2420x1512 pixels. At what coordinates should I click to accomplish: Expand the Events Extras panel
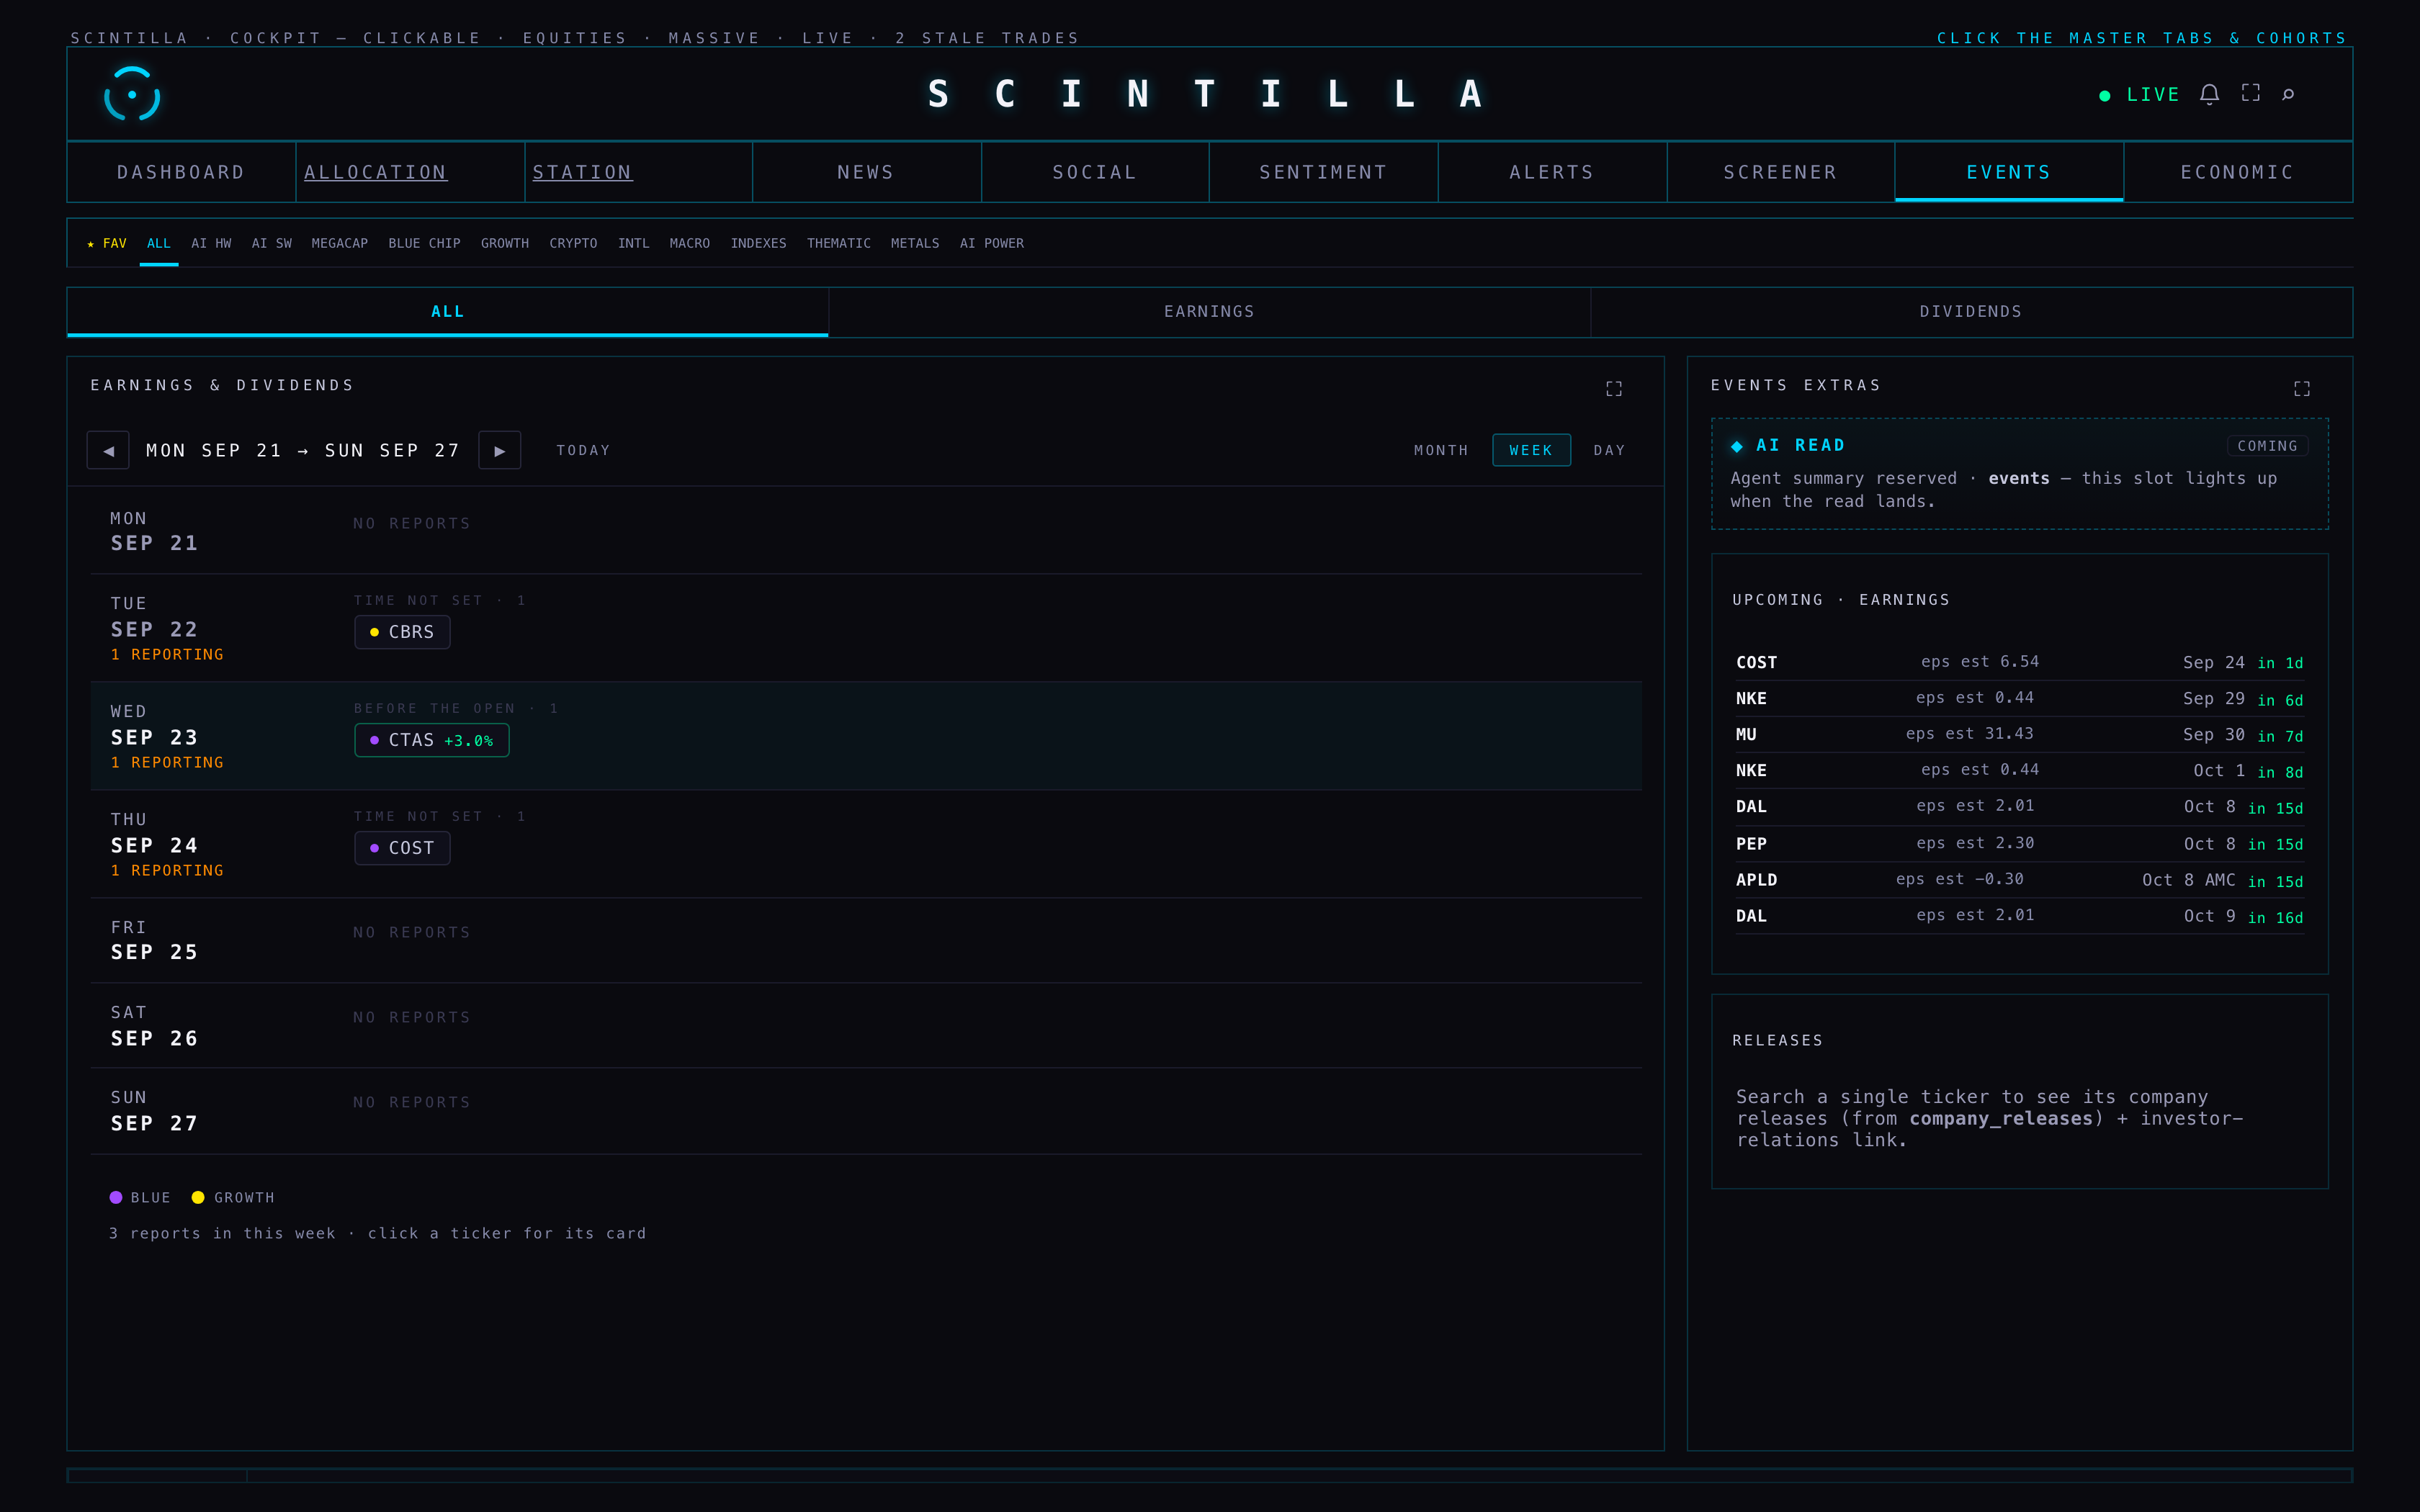coord(2302,388)
